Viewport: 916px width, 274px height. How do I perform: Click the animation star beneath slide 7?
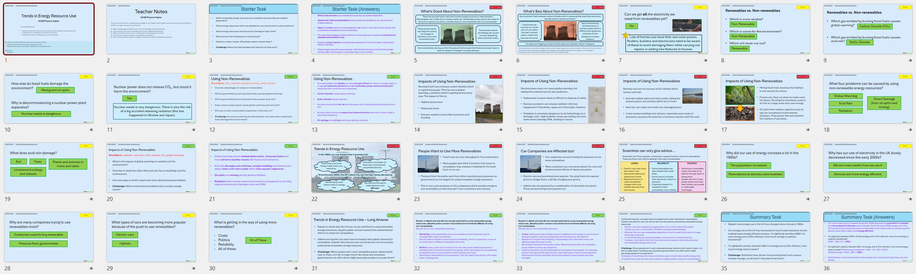[x=706, y=60]
